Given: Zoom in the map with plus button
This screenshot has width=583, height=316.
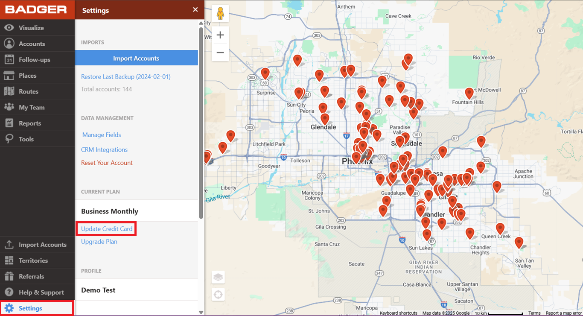Looking at the screenshot, I should click(x=220, y=35).
